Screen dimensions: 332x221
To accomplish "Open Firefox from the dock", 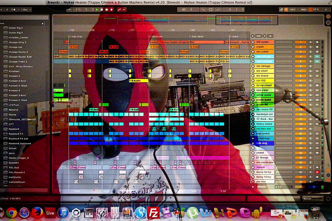I will [x=37, y=213].
